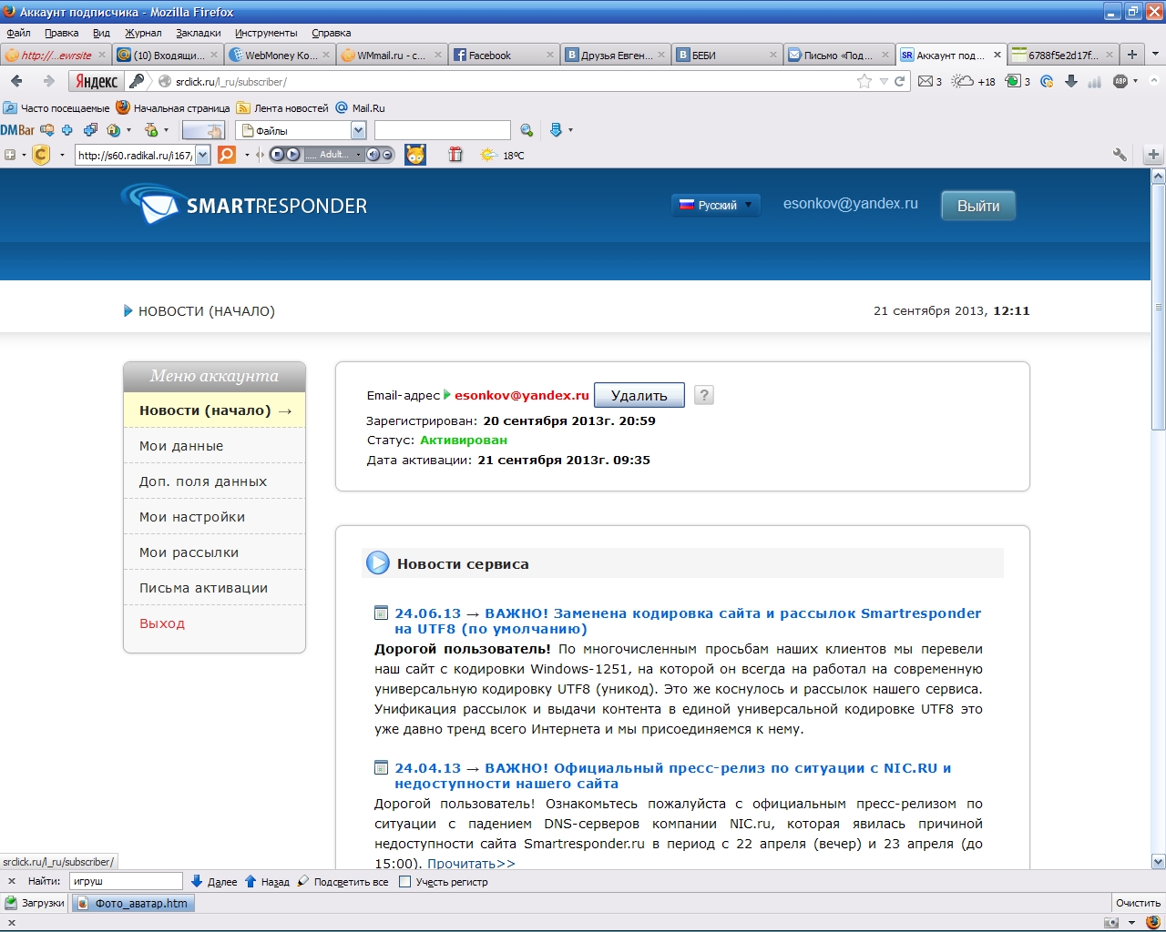Open the Инструменты menu
1166x932 pixels.
point(266,33)
